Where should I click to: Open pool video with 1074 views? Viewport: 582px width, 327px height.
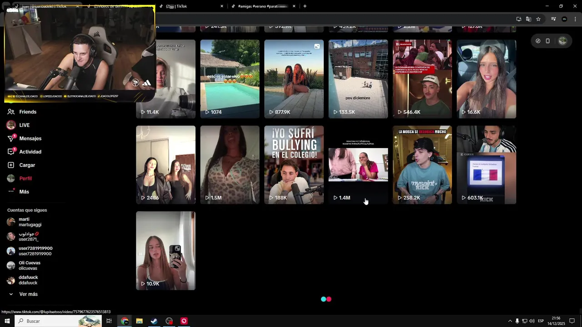coord(230,79)
